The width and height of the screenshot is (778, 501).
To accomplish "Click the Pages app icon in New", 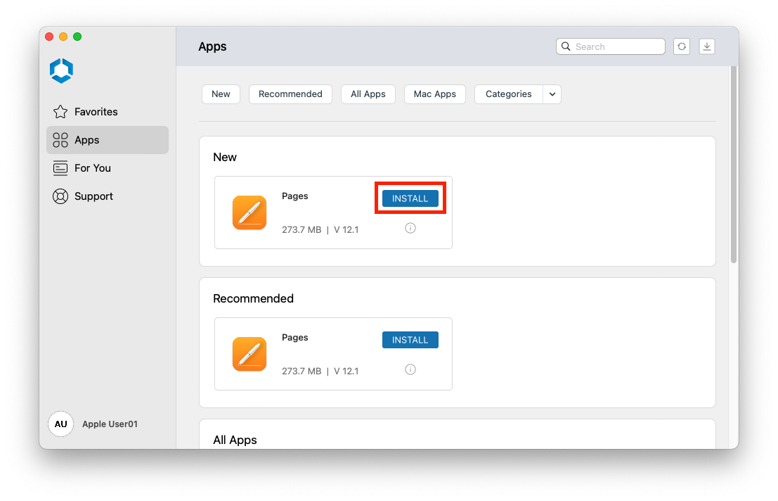I will click(x=249, y=213).
